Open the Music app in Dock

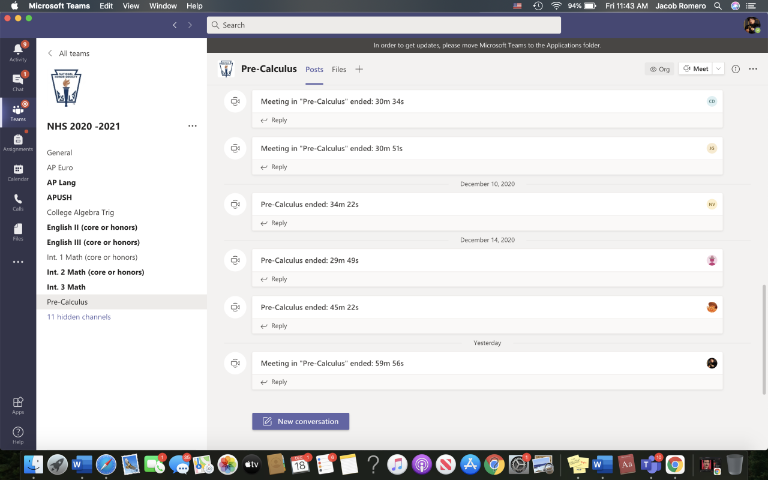point(397,464)
